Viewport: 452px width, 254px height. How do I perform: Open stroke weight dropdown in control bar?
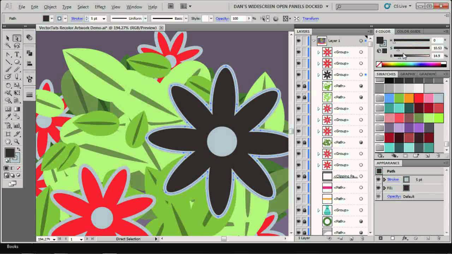pyautogui.click(x=104, y=19)
